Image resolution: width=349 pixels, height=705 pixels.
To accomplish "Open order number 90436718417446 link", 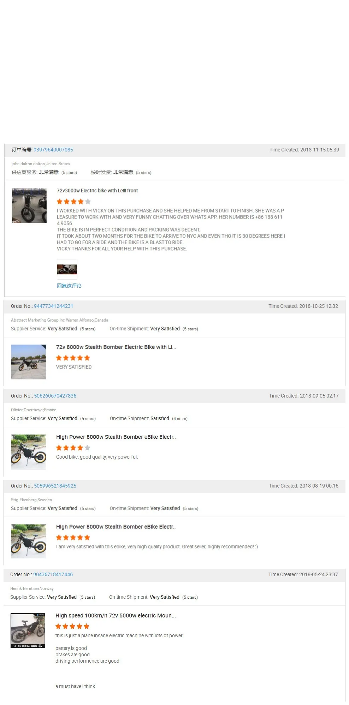I will coord(53,574).
